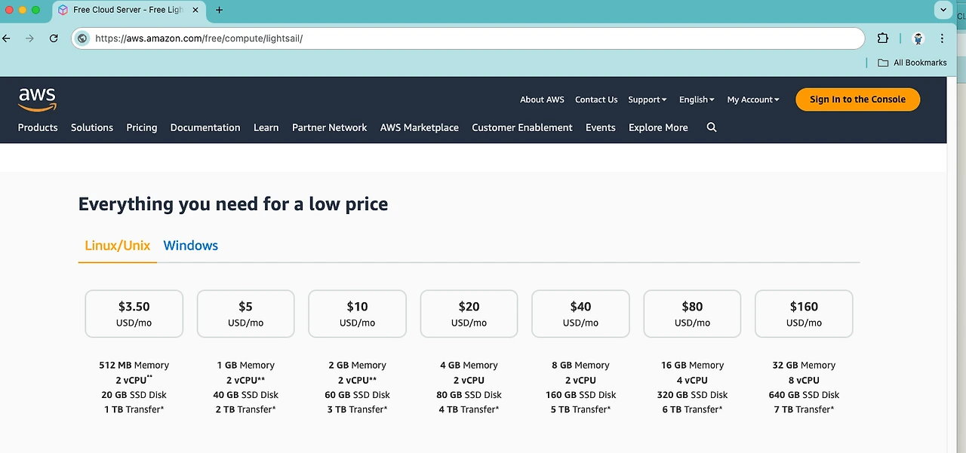This screenshot has height=453, width=966.
Task: Click the 60 GB SSD Disk text
Action: tap(358, 395)
